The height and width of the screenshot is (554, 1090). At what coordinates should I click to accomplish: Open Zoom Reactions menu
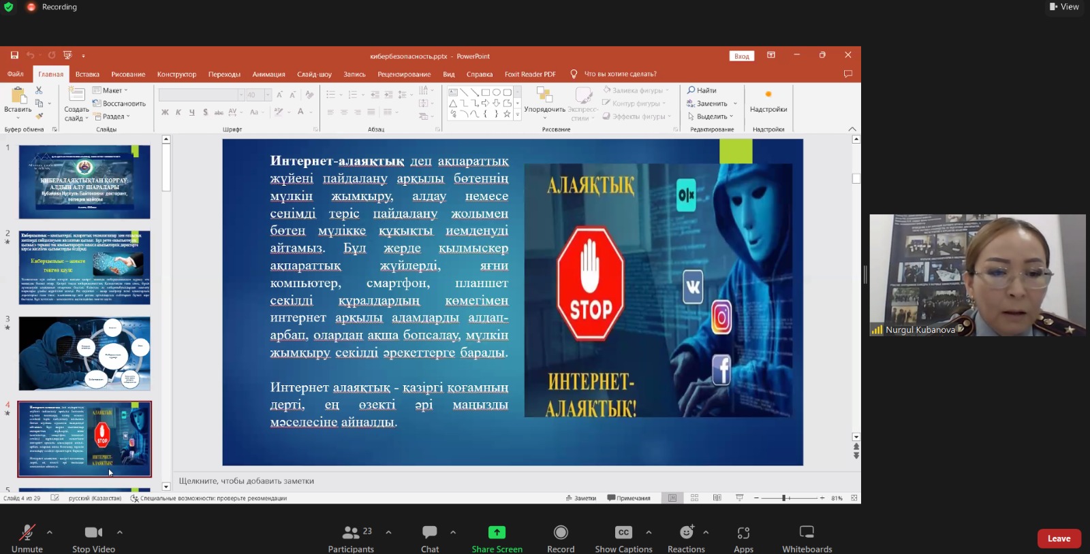tap(686, 538)
